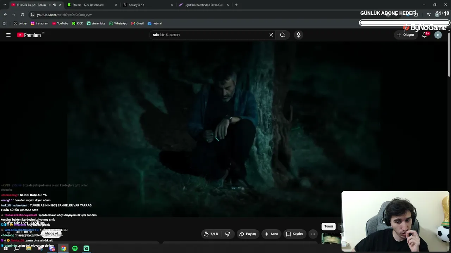Mute audio on the YouTube tab
This screenshot has height=253, width=451.
coord(54,5)
